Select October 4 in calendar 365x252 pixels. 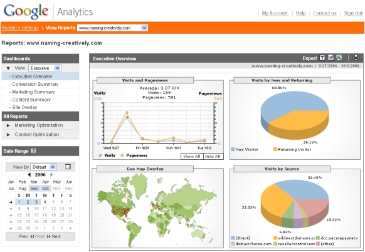[45, 202]
